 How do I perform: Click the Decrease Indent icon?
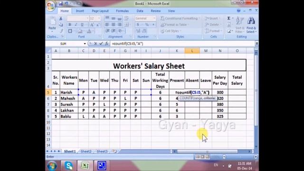click(x=107, y=31)
